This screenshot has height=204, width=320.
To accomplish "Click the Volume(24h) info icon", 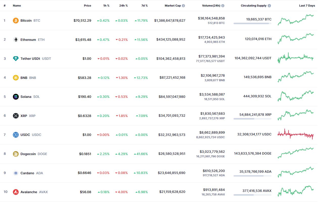I will coord(223,6).
